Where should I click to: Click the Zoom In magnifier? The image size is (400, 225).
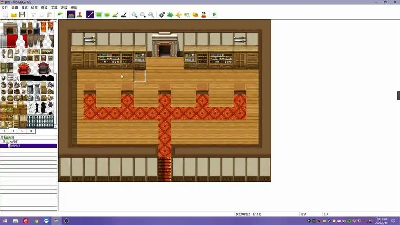click(x=134, y=14)
